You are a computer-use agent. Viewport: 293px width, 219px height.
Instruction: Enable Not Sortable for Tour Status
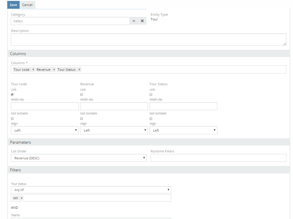[x=151, y=119]
